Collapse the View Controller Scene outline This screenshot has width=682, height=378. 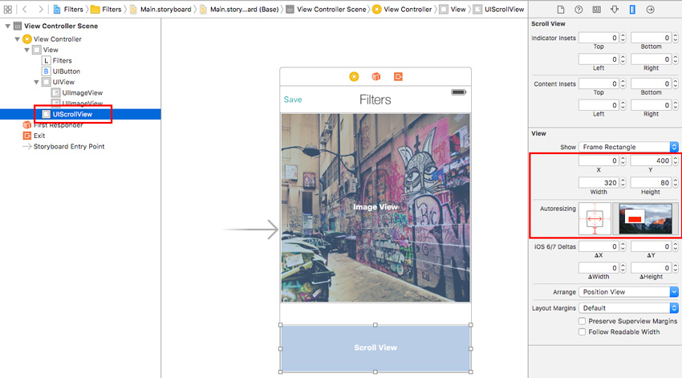pyautogui.click(x=7, y=26)
